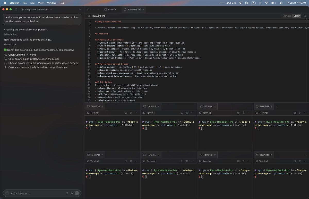Select the Terminal tab above the 1:40:32 prompt
The width and height of the screenshot is (309, 199).
(95, 155)
